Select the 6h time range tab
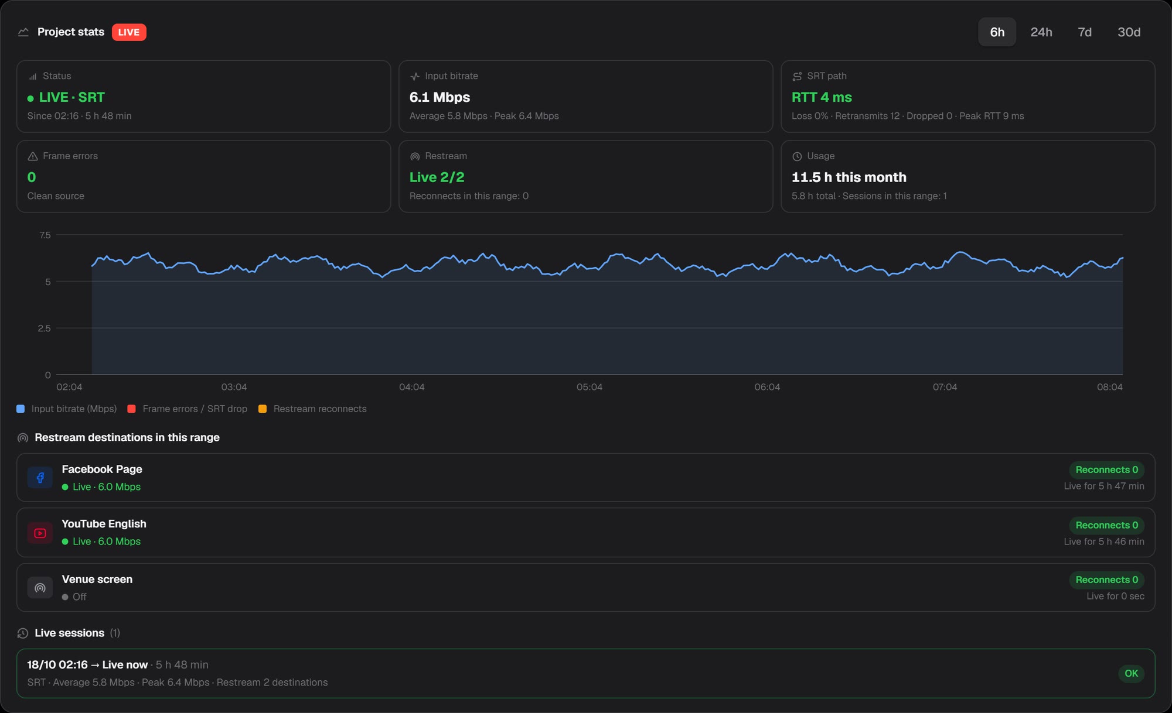Screen dimensions: 1172x713 (997, 32)
